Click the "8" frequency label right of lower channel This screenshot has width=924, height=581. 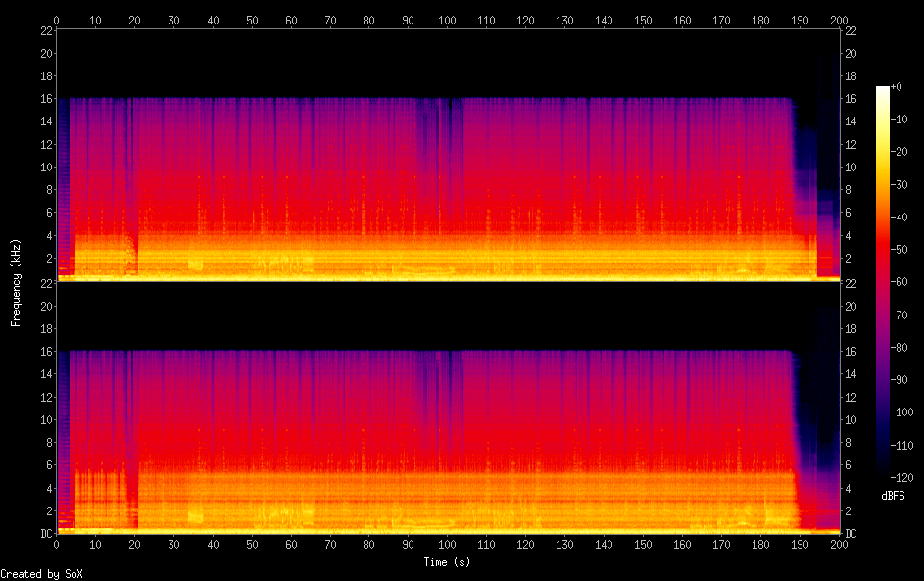click(x=848, y=443)
